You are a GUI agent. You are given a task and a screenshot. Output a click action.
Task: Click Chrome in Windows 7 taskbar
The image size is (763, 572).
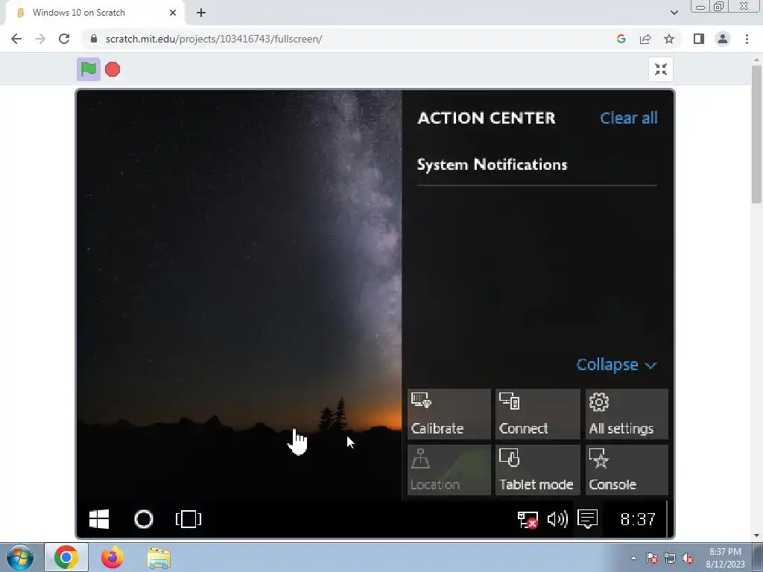tap(66, 558)
